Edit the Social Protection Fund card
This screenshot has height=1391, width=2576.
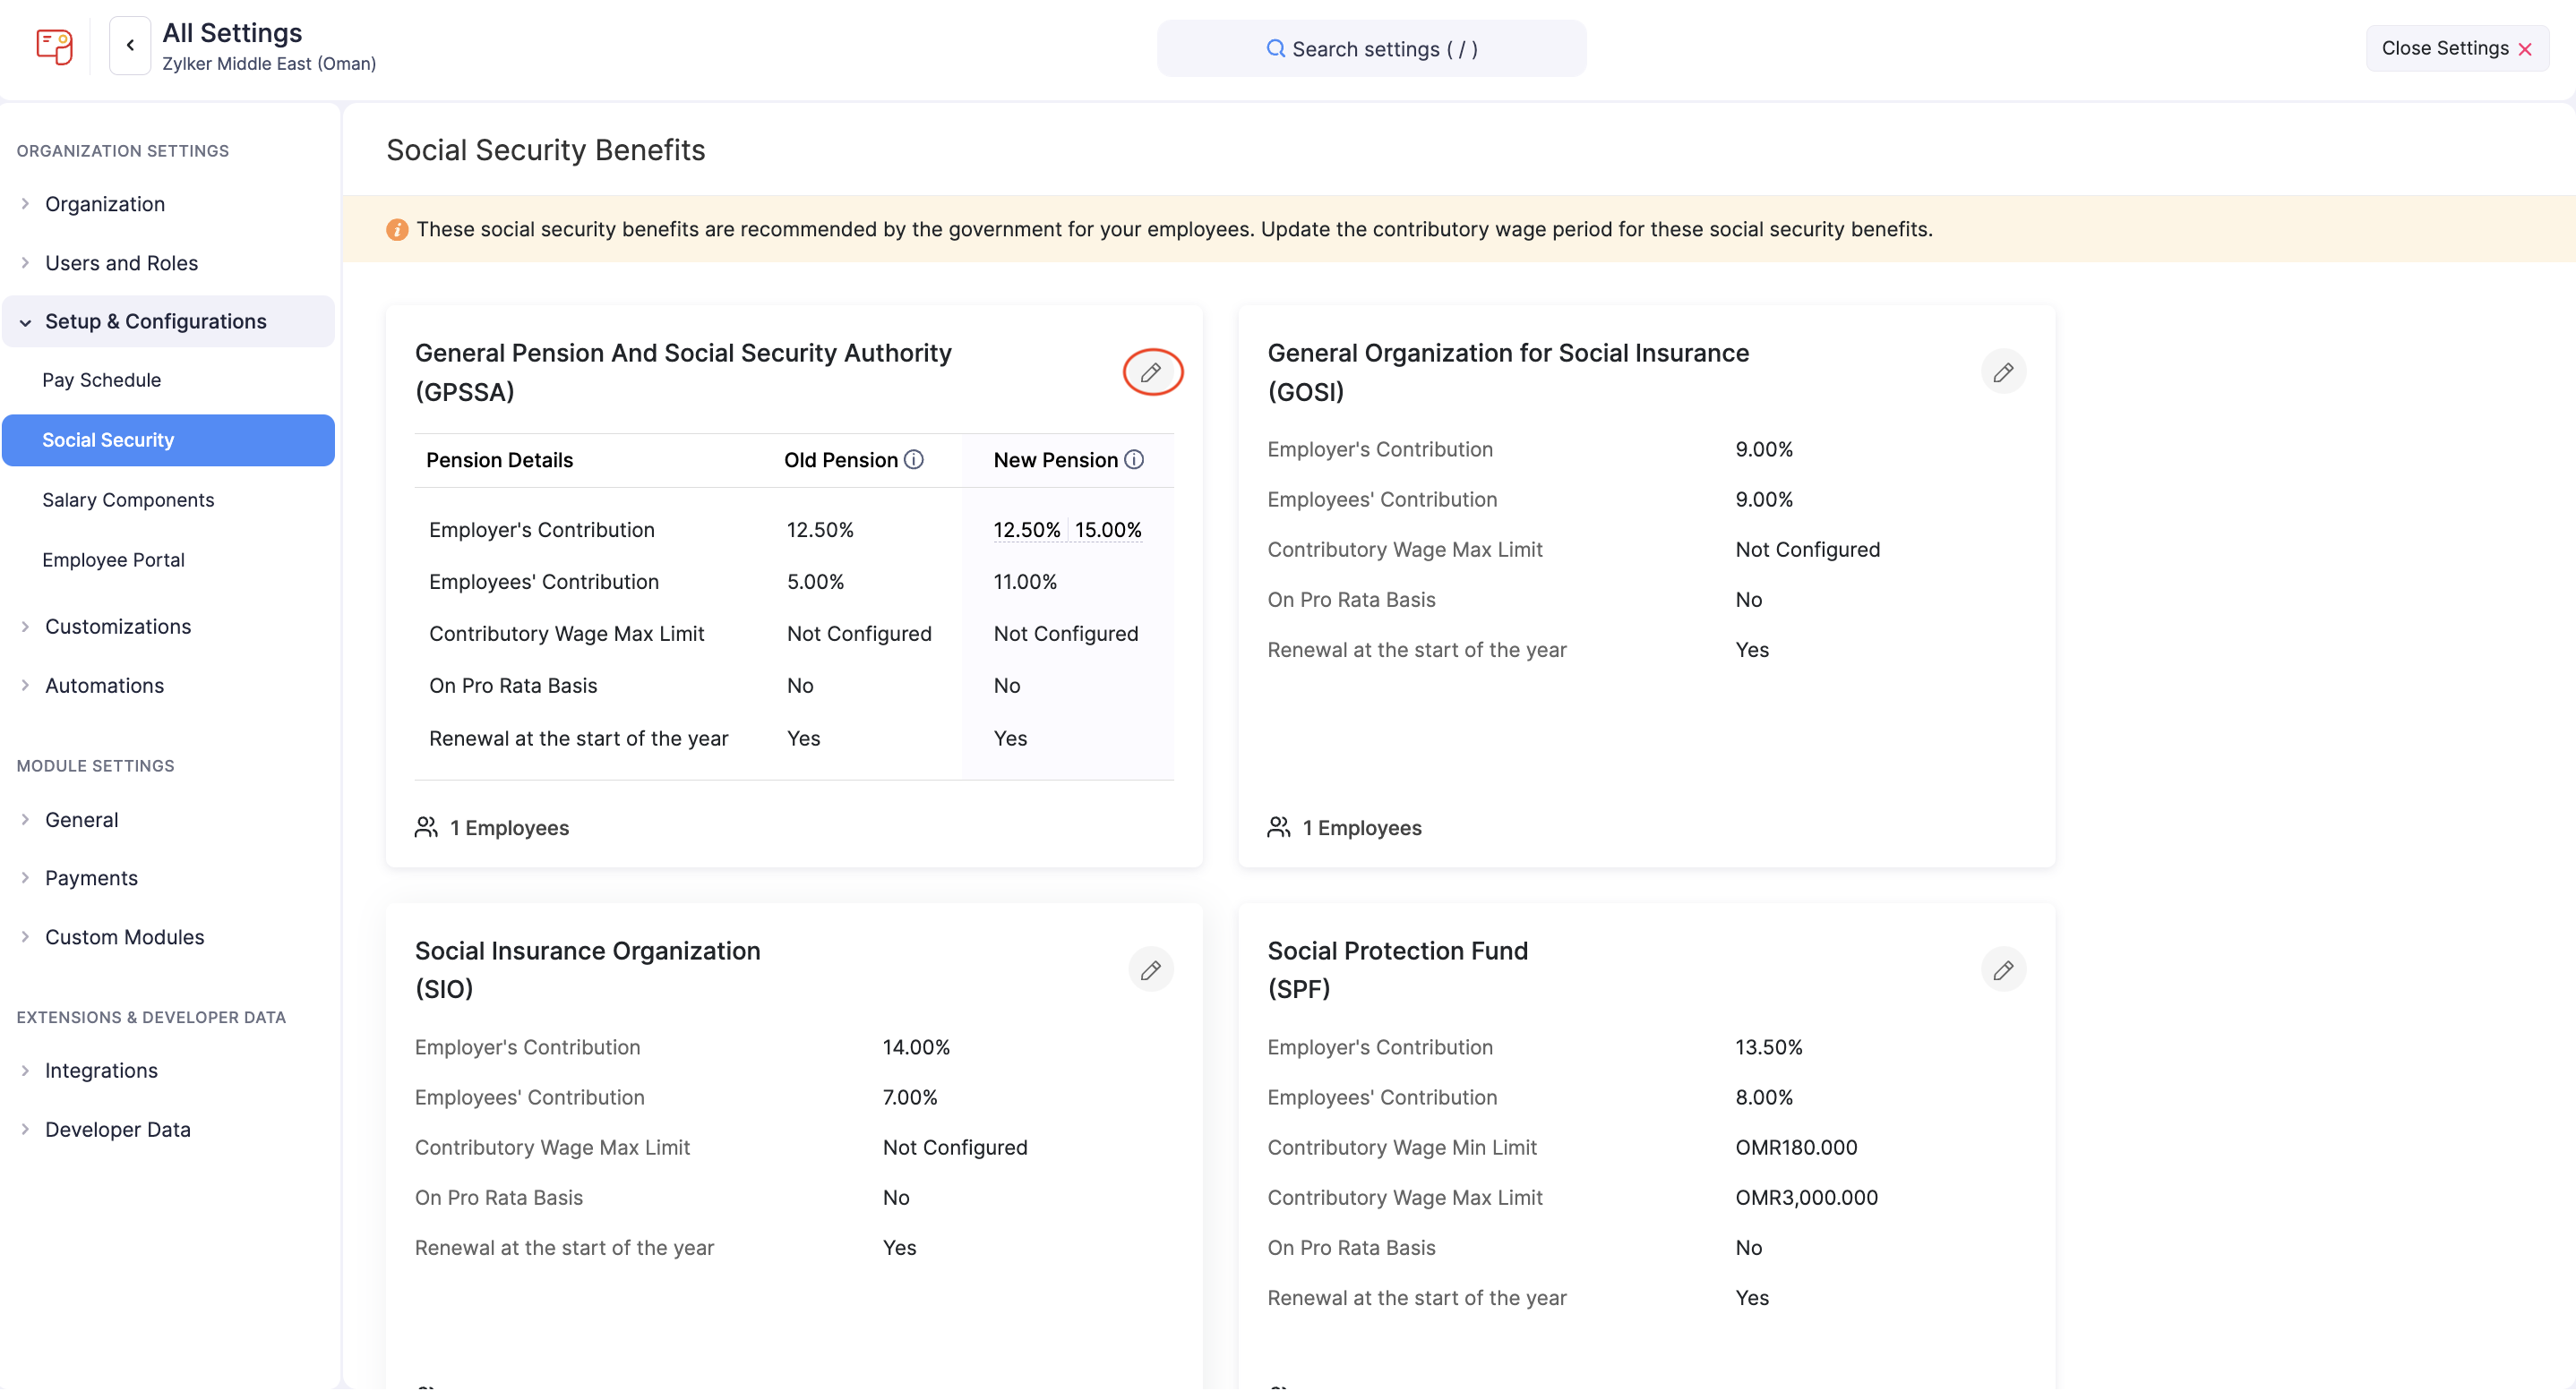click(2003, 969)
